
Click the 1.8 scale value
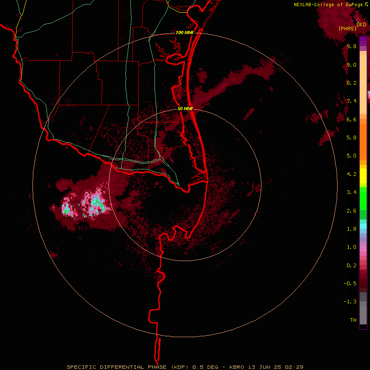(351, 229)
